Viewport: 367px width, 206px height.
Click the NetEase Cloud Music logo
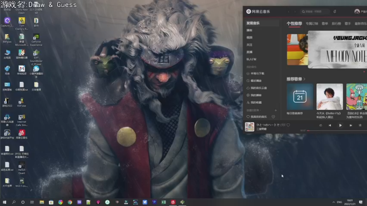(258, 11)
